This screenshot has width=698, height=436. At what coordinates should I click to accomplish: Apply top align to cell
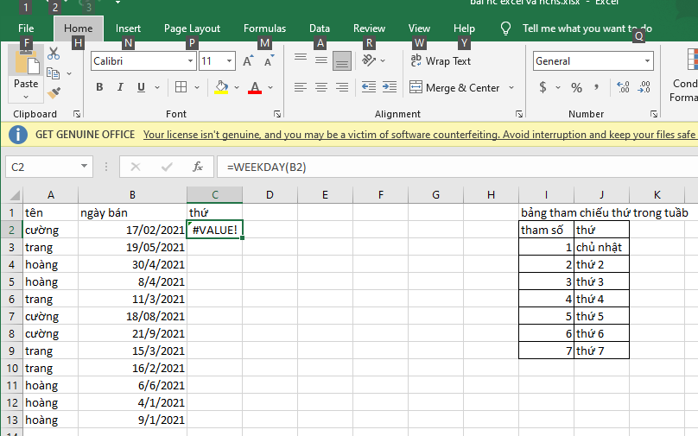click(x=301, y=58)
